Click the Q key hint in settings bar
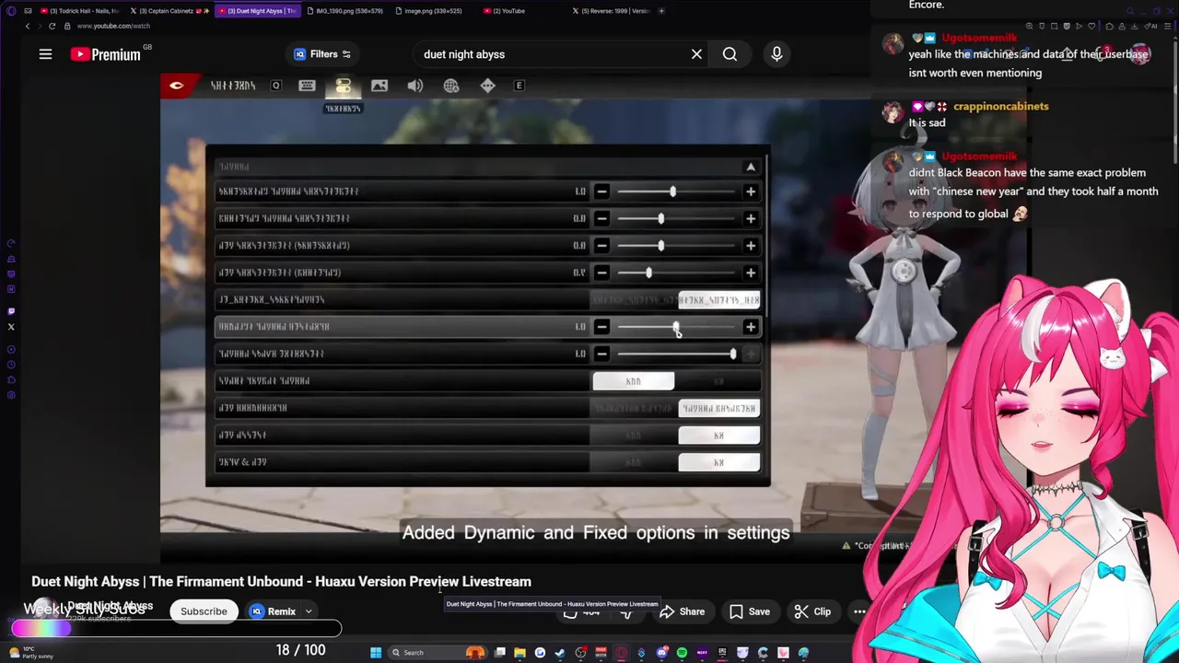Screen dimensions: 1179x663 click(275, 86)
